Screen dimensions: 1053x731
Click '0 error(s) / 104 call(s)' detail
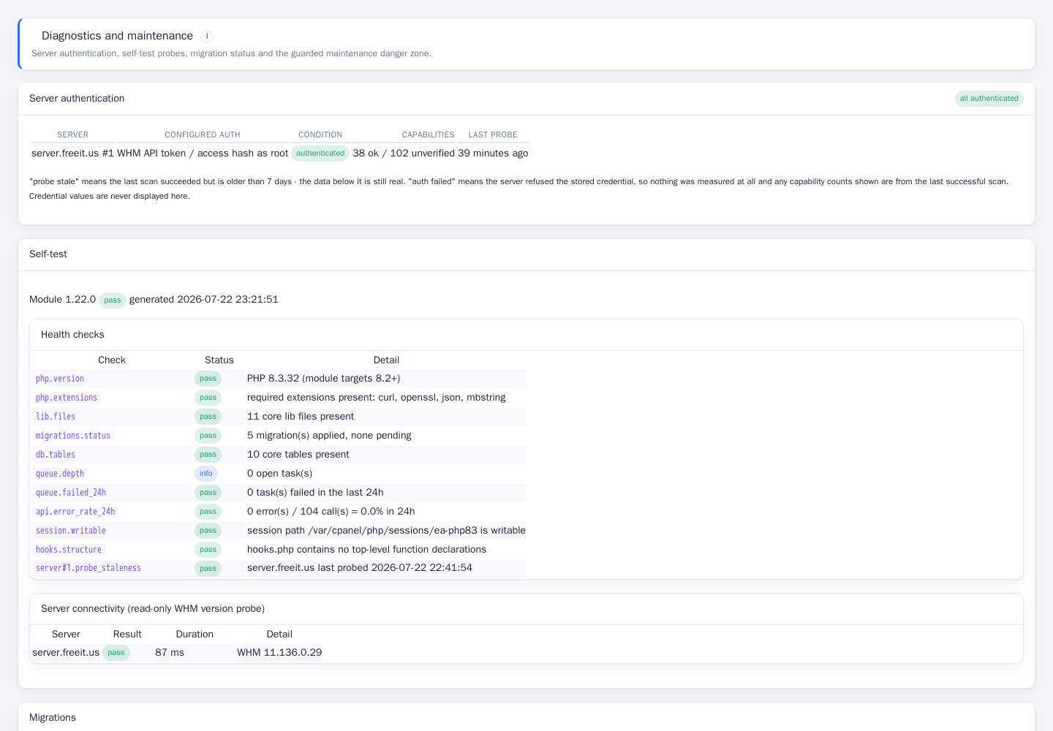tap(331, 512)
